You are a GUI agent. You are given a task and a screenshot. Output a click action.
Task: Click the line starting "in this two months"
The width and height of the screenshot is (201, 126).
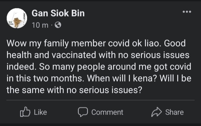click(99, 79)
